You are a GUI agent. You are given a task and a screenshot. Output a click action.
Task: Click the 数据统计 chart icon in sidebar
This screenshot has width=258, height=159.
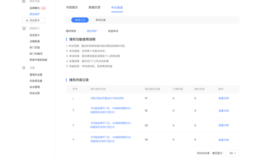24,28
